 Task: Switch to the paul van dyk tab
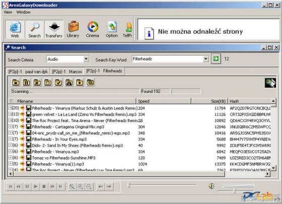coord(28,71)
